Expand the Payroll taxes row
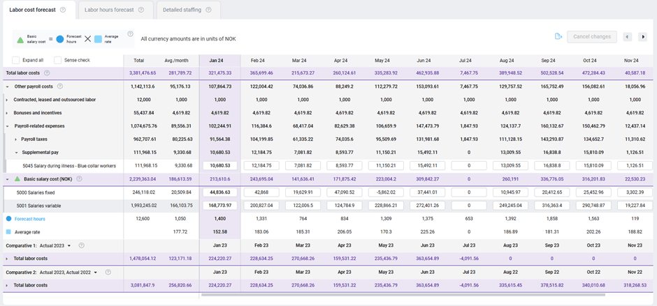The width and height of the screenshot is (657, 306). (16, 139)
